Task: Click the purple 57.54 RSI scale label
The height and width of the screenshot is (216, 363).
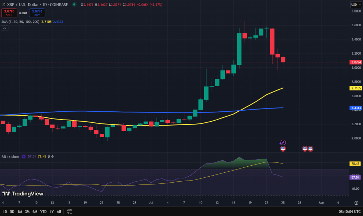Action: point(355,178)
